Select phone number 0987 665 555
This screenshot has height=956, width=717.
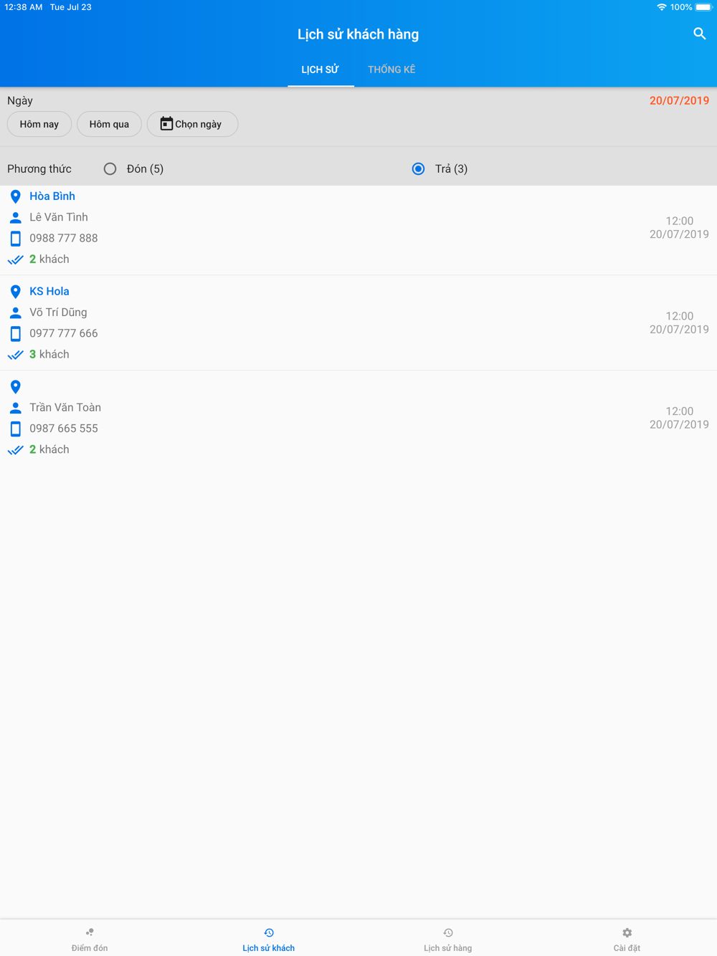click(64, 429)
